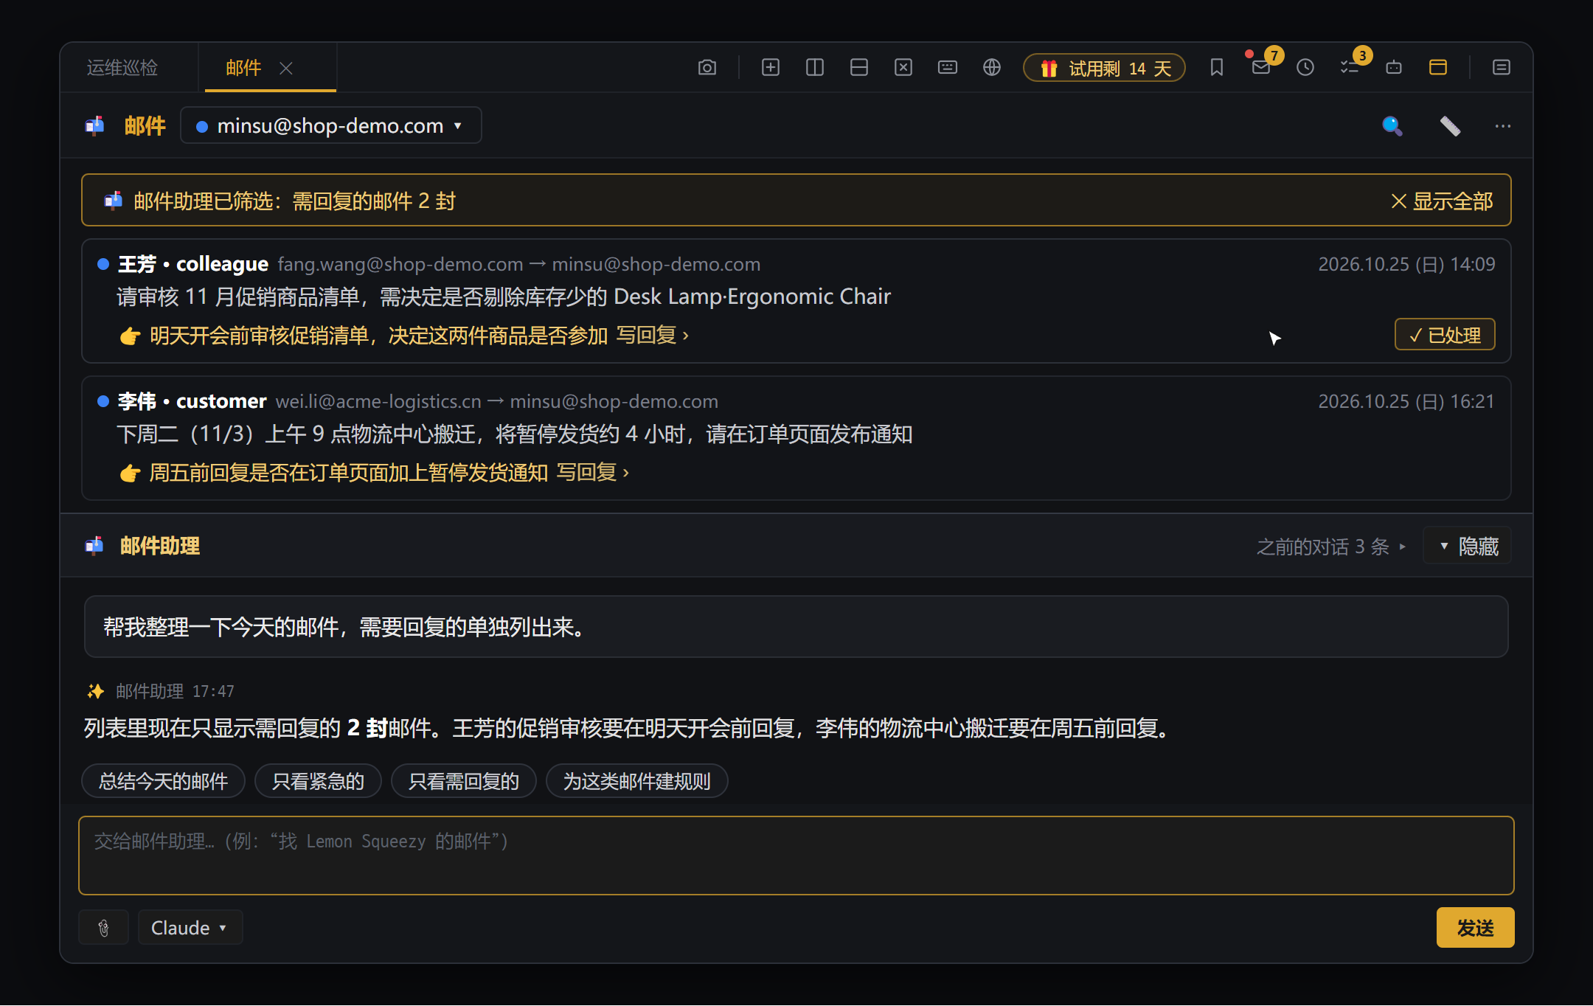The image size is (1593, 1006).
Task: Clear the filter with 显示全部
Action: [1442, 201]
